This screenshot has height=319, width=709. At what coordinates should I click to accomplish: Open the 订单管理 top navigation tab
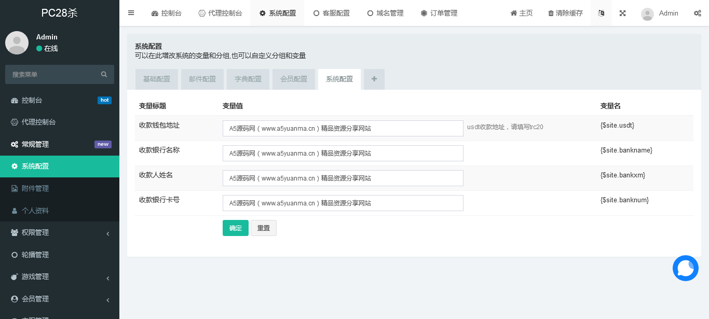click(439, 13)
